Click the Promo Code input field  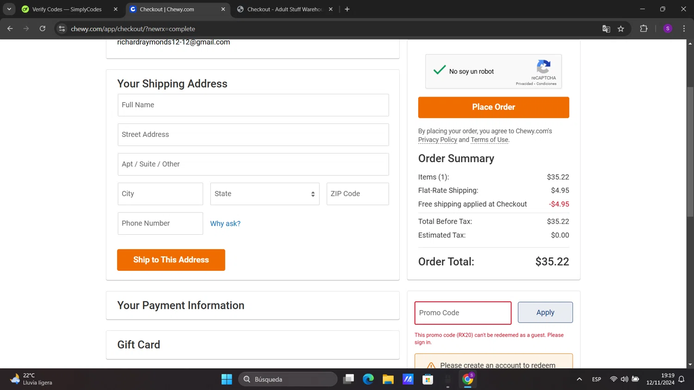pos(463,313)
